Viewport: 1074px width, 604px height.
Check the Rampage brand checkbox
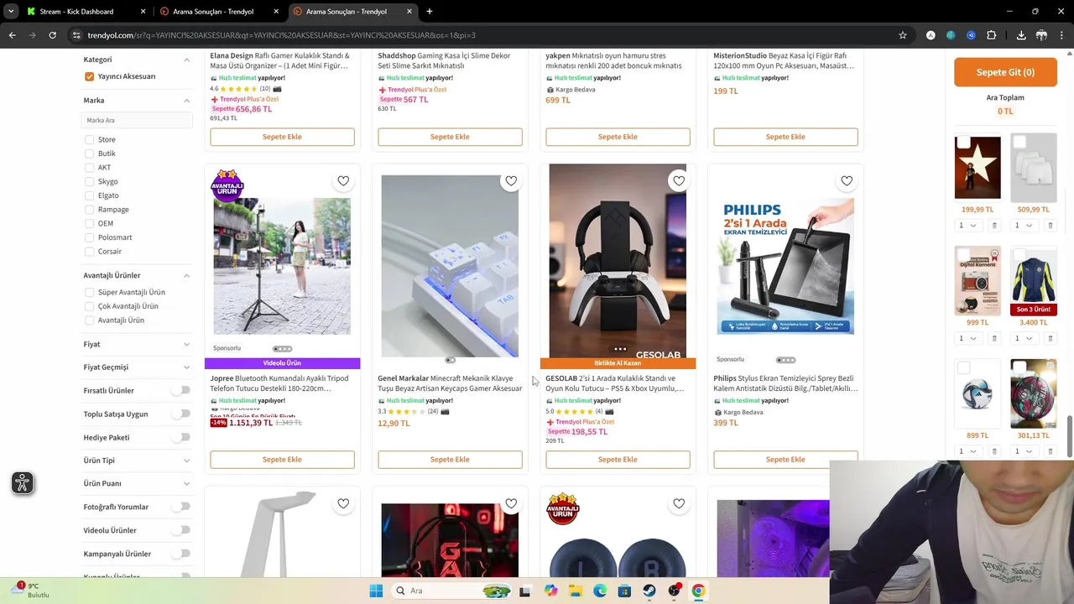(x=89, y=210)
